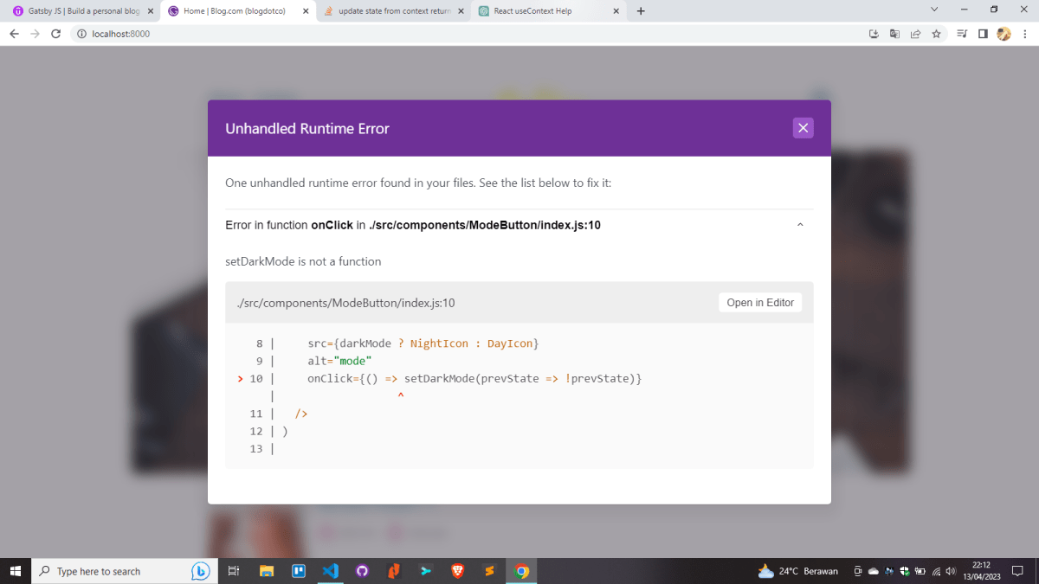
Task: Open the Wi-Fi network icon in tray
Action: pos(935,571)
